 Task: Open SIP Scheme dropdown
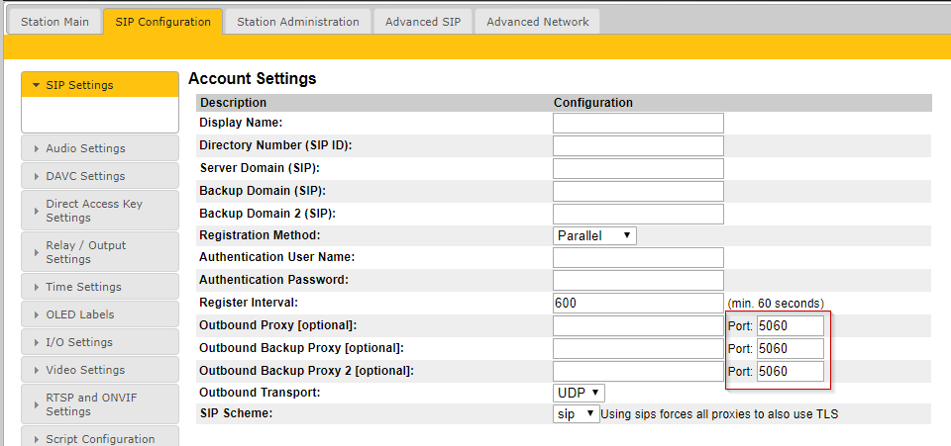coord(576,414)
